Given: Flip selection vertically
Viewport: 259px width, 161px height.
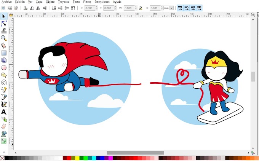Looking at the screenshot, I should tap(45, 8).
